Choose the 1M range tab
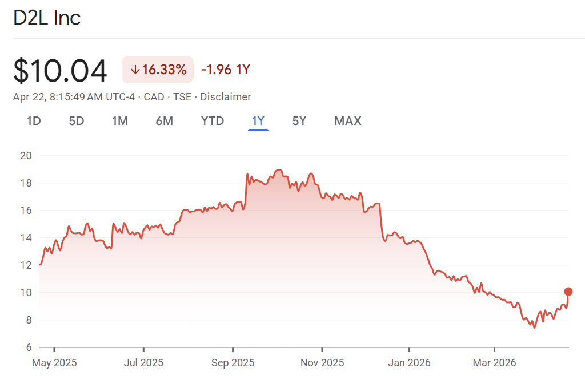This screenshot has height=380, width=585. pos(119,121)
